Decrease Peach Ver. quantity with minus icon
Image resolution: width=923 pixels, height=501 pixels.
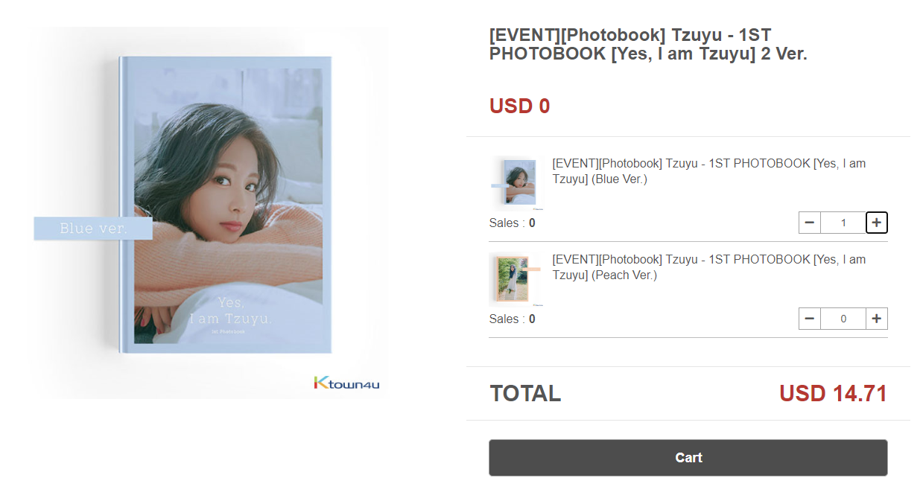(810, 319)
